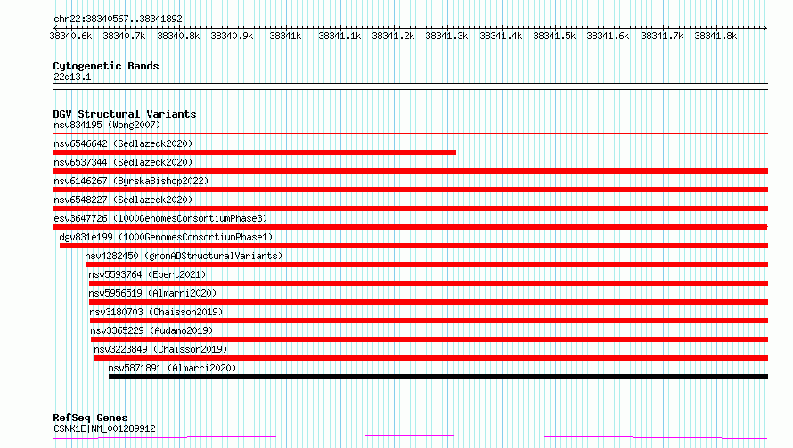Image resolution: width=793 pixels, height=448 pixels.
Task: Click the red bar under nsv5593764
Action: coord(429,283)
